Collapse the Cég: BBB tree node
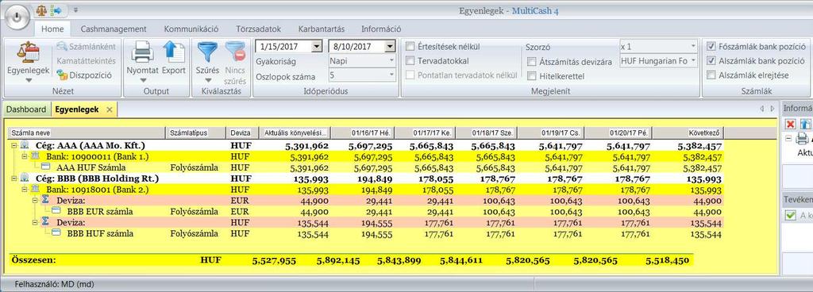 coord(13,179)
